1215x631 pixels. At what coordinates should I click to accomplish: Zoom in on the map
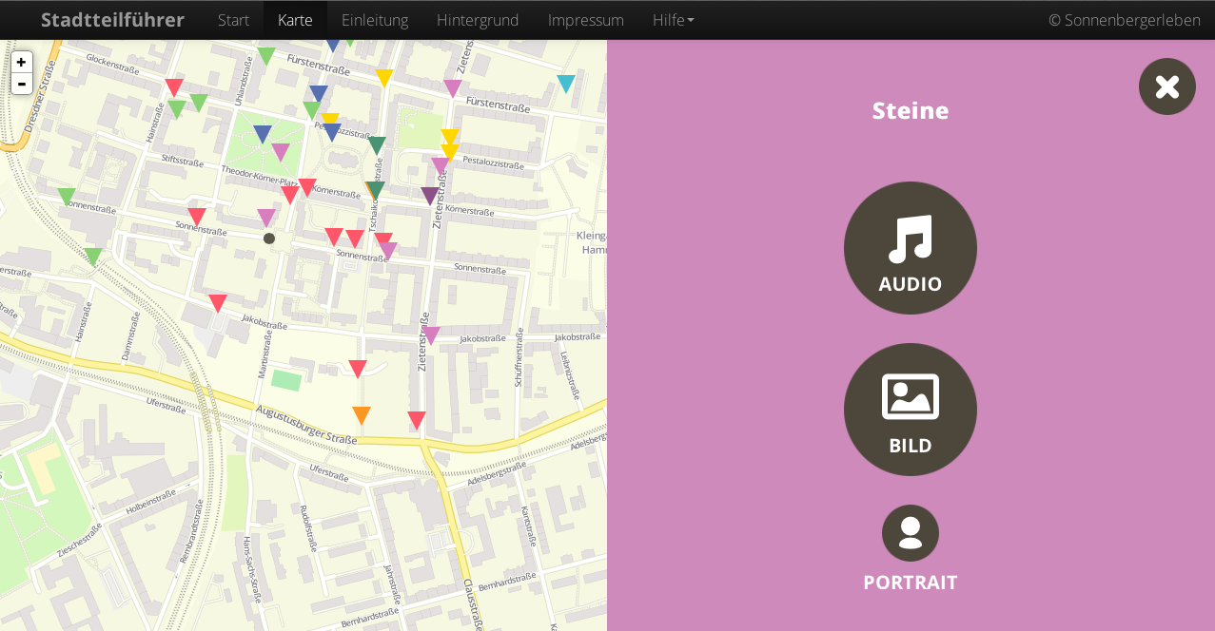click(x=21, y=62)
